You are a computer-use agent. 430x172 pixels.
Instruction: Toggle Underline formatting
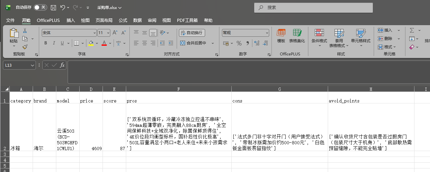(x=62, y=43)
